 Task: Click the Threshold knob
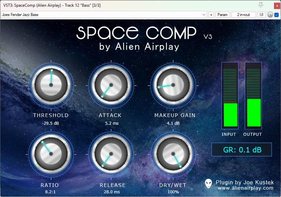(51, 85)
